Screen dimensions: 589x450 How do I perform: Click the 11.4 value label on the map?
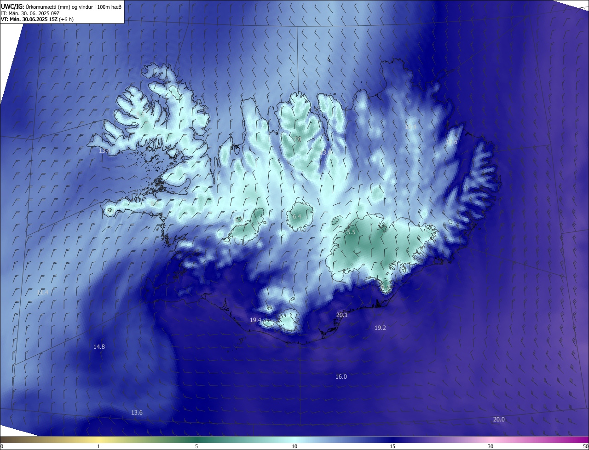[x=43, y=293]
